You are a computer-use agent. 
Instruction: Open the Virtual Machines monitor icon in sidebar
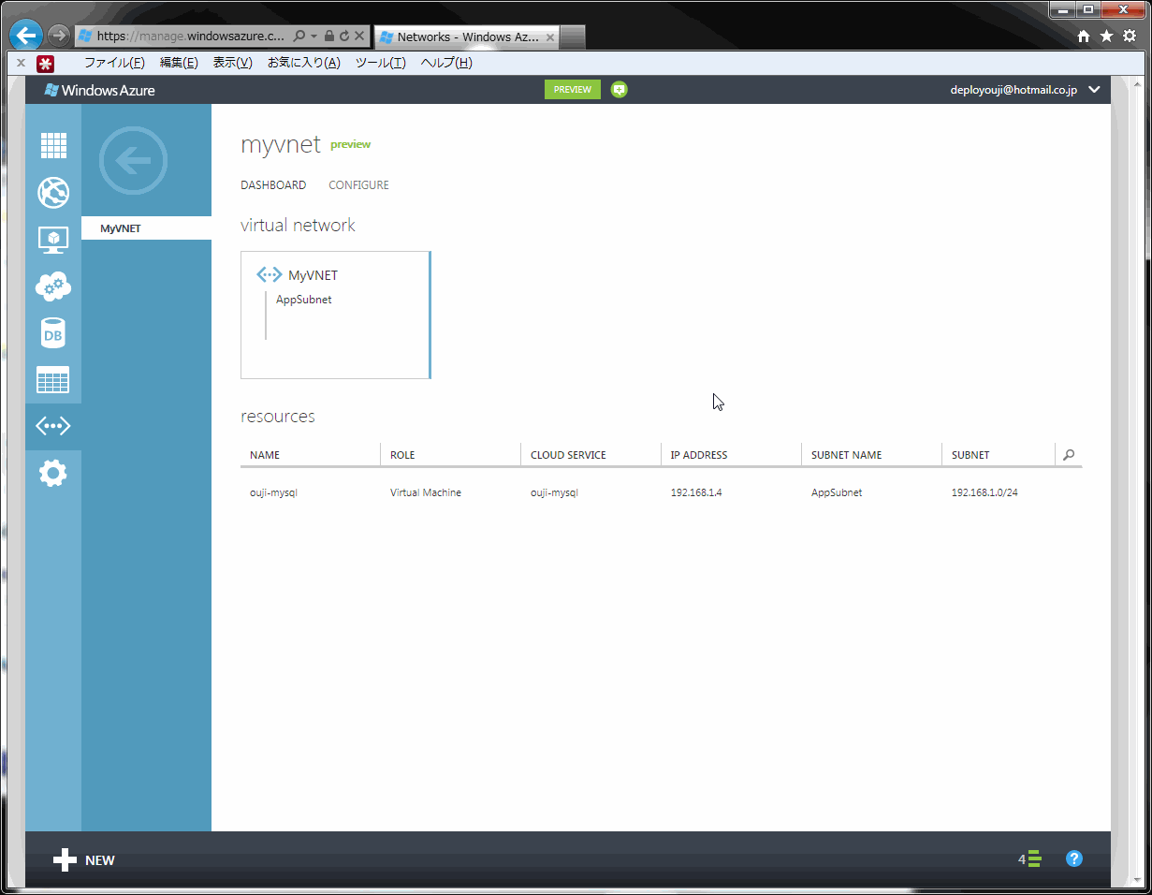click(x=53, y=240)
